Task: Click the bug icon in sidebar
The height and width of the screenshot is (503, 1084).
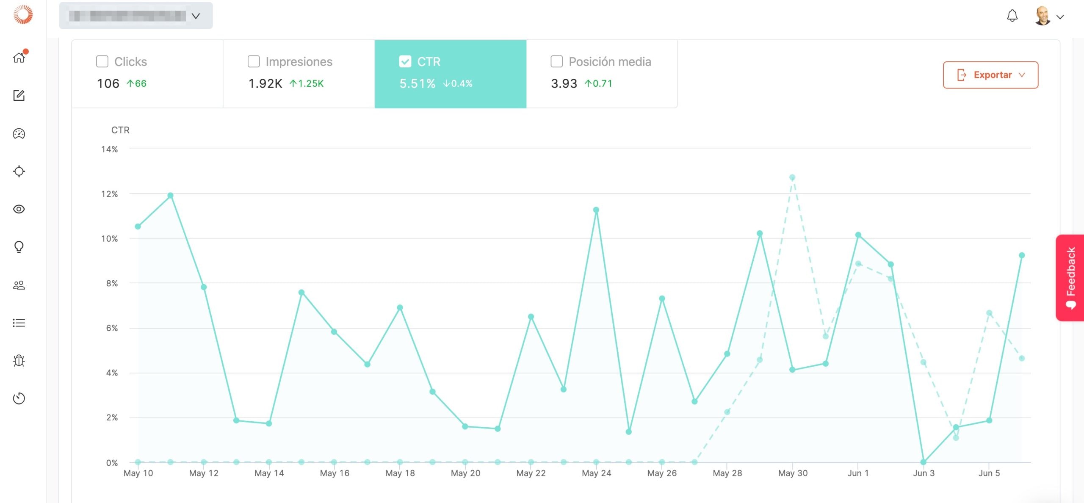Action: tap(19, 360)
